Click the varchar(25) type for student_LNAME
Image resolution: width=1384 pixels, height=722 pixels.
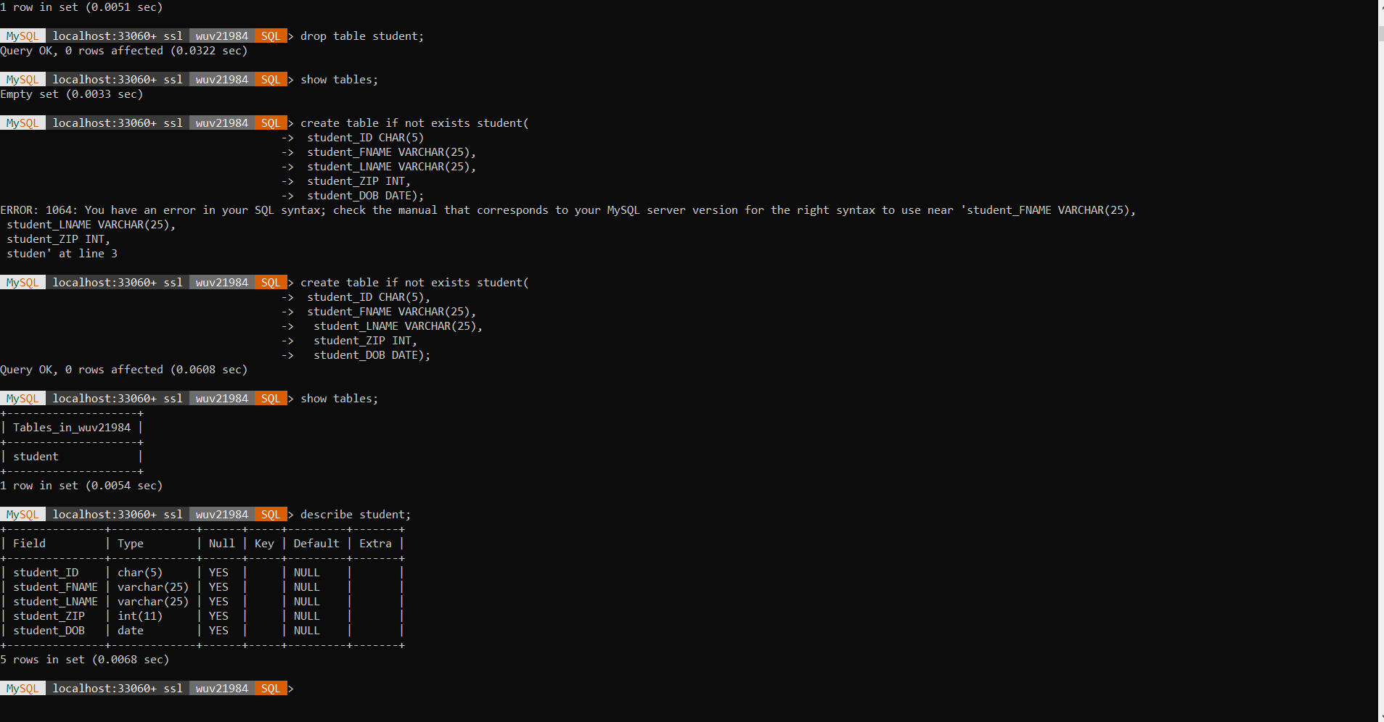tap(153, 602)
